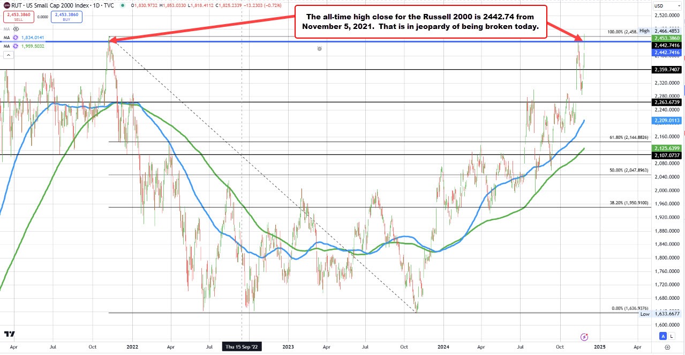The image size is (685, 355).
Task: Click the gray circle marker on chart
Action: tap(319, 49)
